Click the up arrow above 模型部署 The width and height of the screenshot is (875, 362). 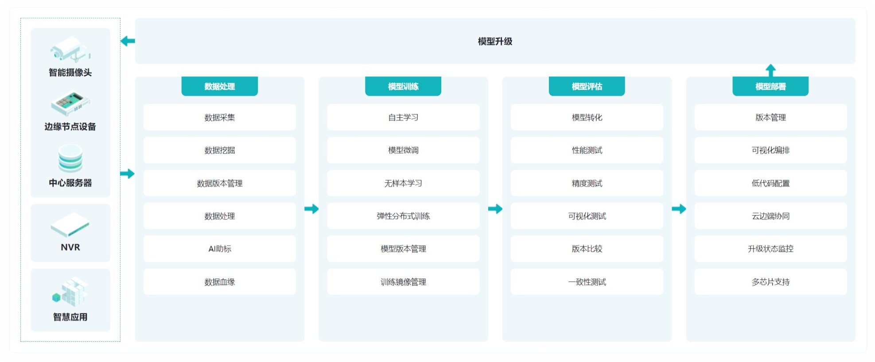(x=770, y=70)
